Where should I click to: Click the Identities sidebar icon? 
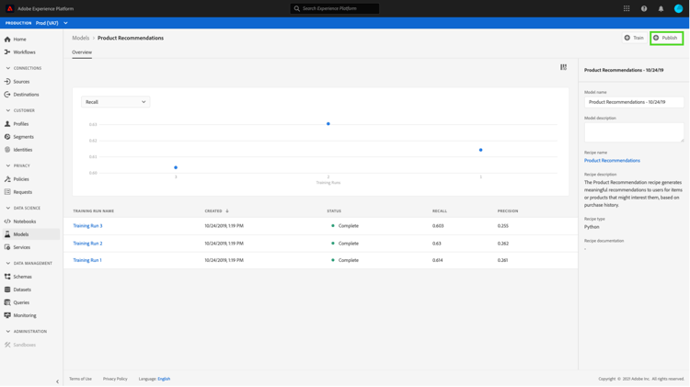(7, 150)
